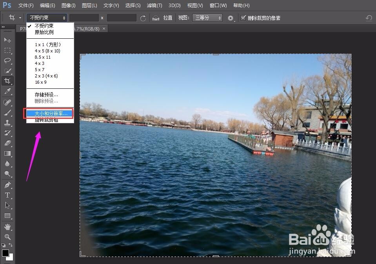Open crop tool preset picker arrow
This screenshot has height=264, width=376.
(x=20, y=18)
